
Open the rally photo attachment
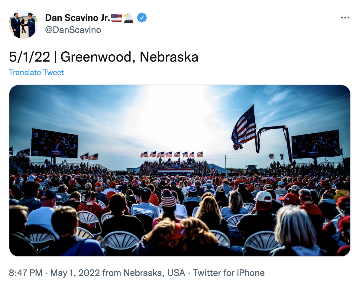pos(179,171)
